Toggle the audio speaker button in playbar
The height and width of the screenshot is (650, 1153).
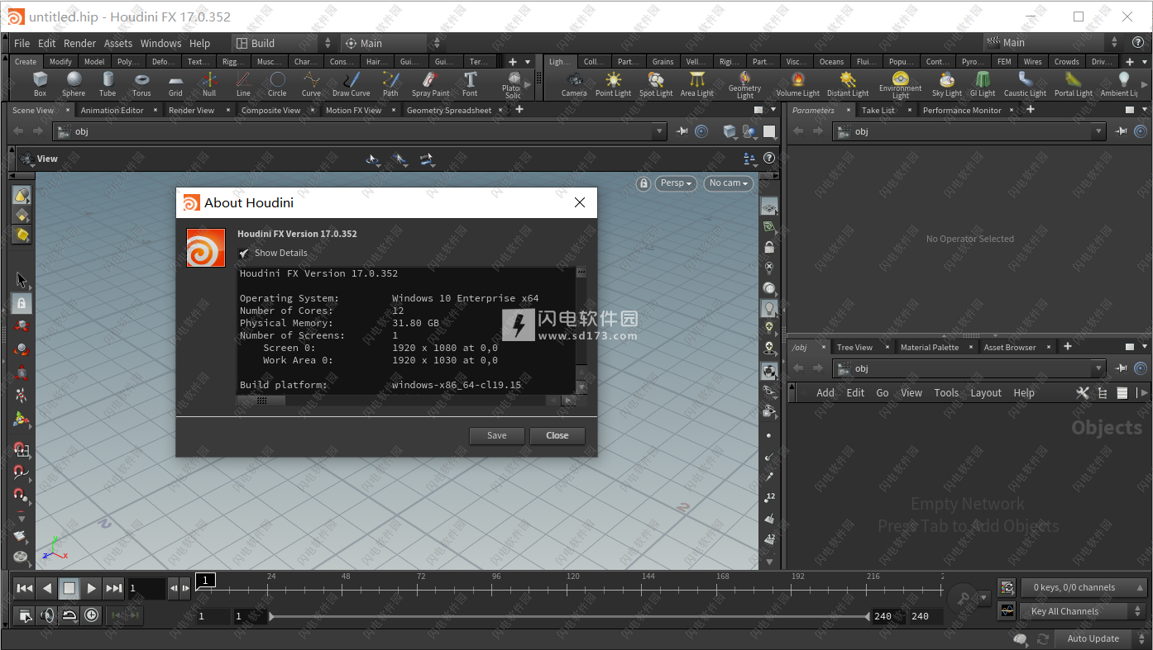click(47, 614)
